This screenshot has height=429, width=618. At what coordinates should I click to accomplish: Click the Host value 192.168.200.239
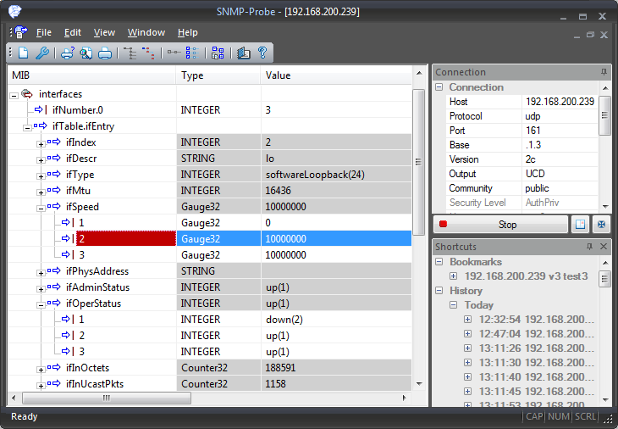coord(560,102)
